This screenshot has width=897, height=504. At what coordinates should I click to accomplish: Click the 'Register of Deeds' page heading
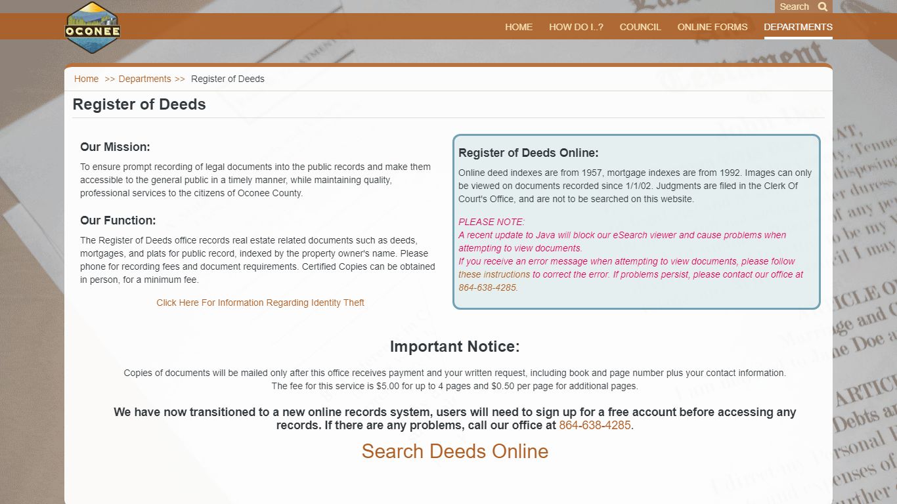pos(139,104)
